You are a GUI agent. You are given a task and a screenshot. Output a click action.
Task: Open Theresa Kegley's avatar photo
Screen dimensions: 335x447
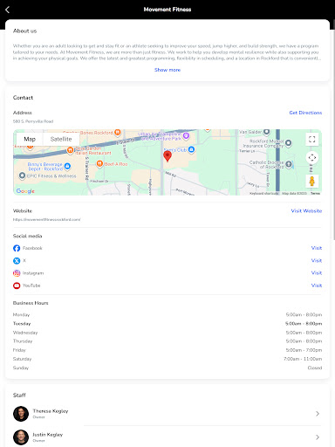[x=21, y=414]
